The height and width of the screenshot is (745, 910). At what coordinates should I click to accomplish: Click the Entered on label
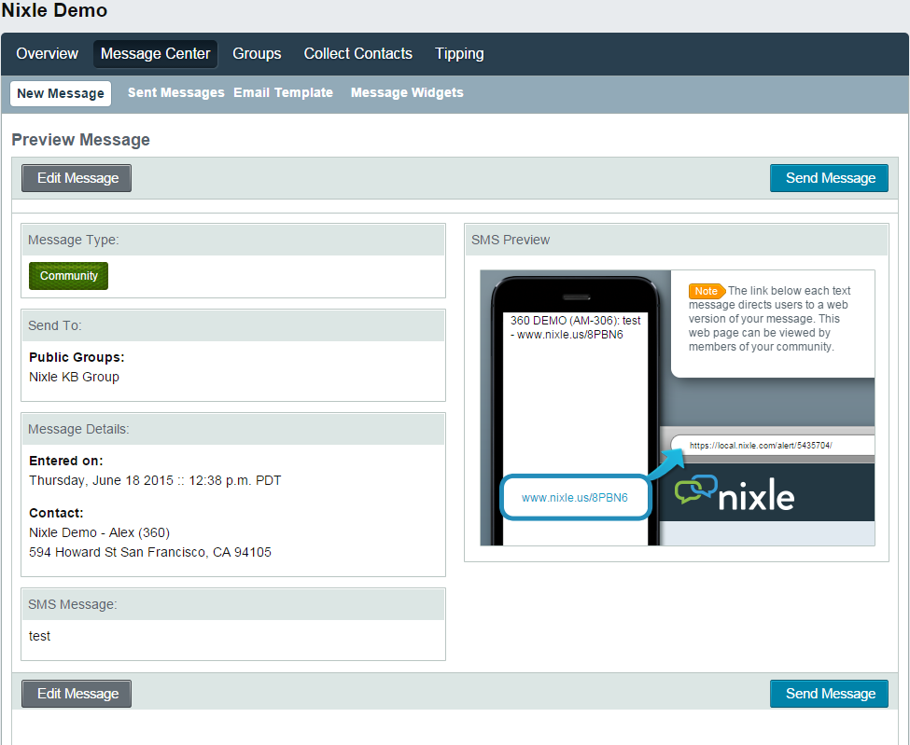tap(65, 461)
